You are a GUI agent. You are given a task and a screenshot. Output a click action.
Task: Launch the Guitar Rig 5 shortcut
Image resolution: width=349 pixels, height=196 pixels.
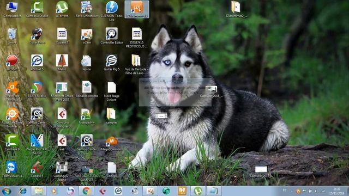click(112, 63)
